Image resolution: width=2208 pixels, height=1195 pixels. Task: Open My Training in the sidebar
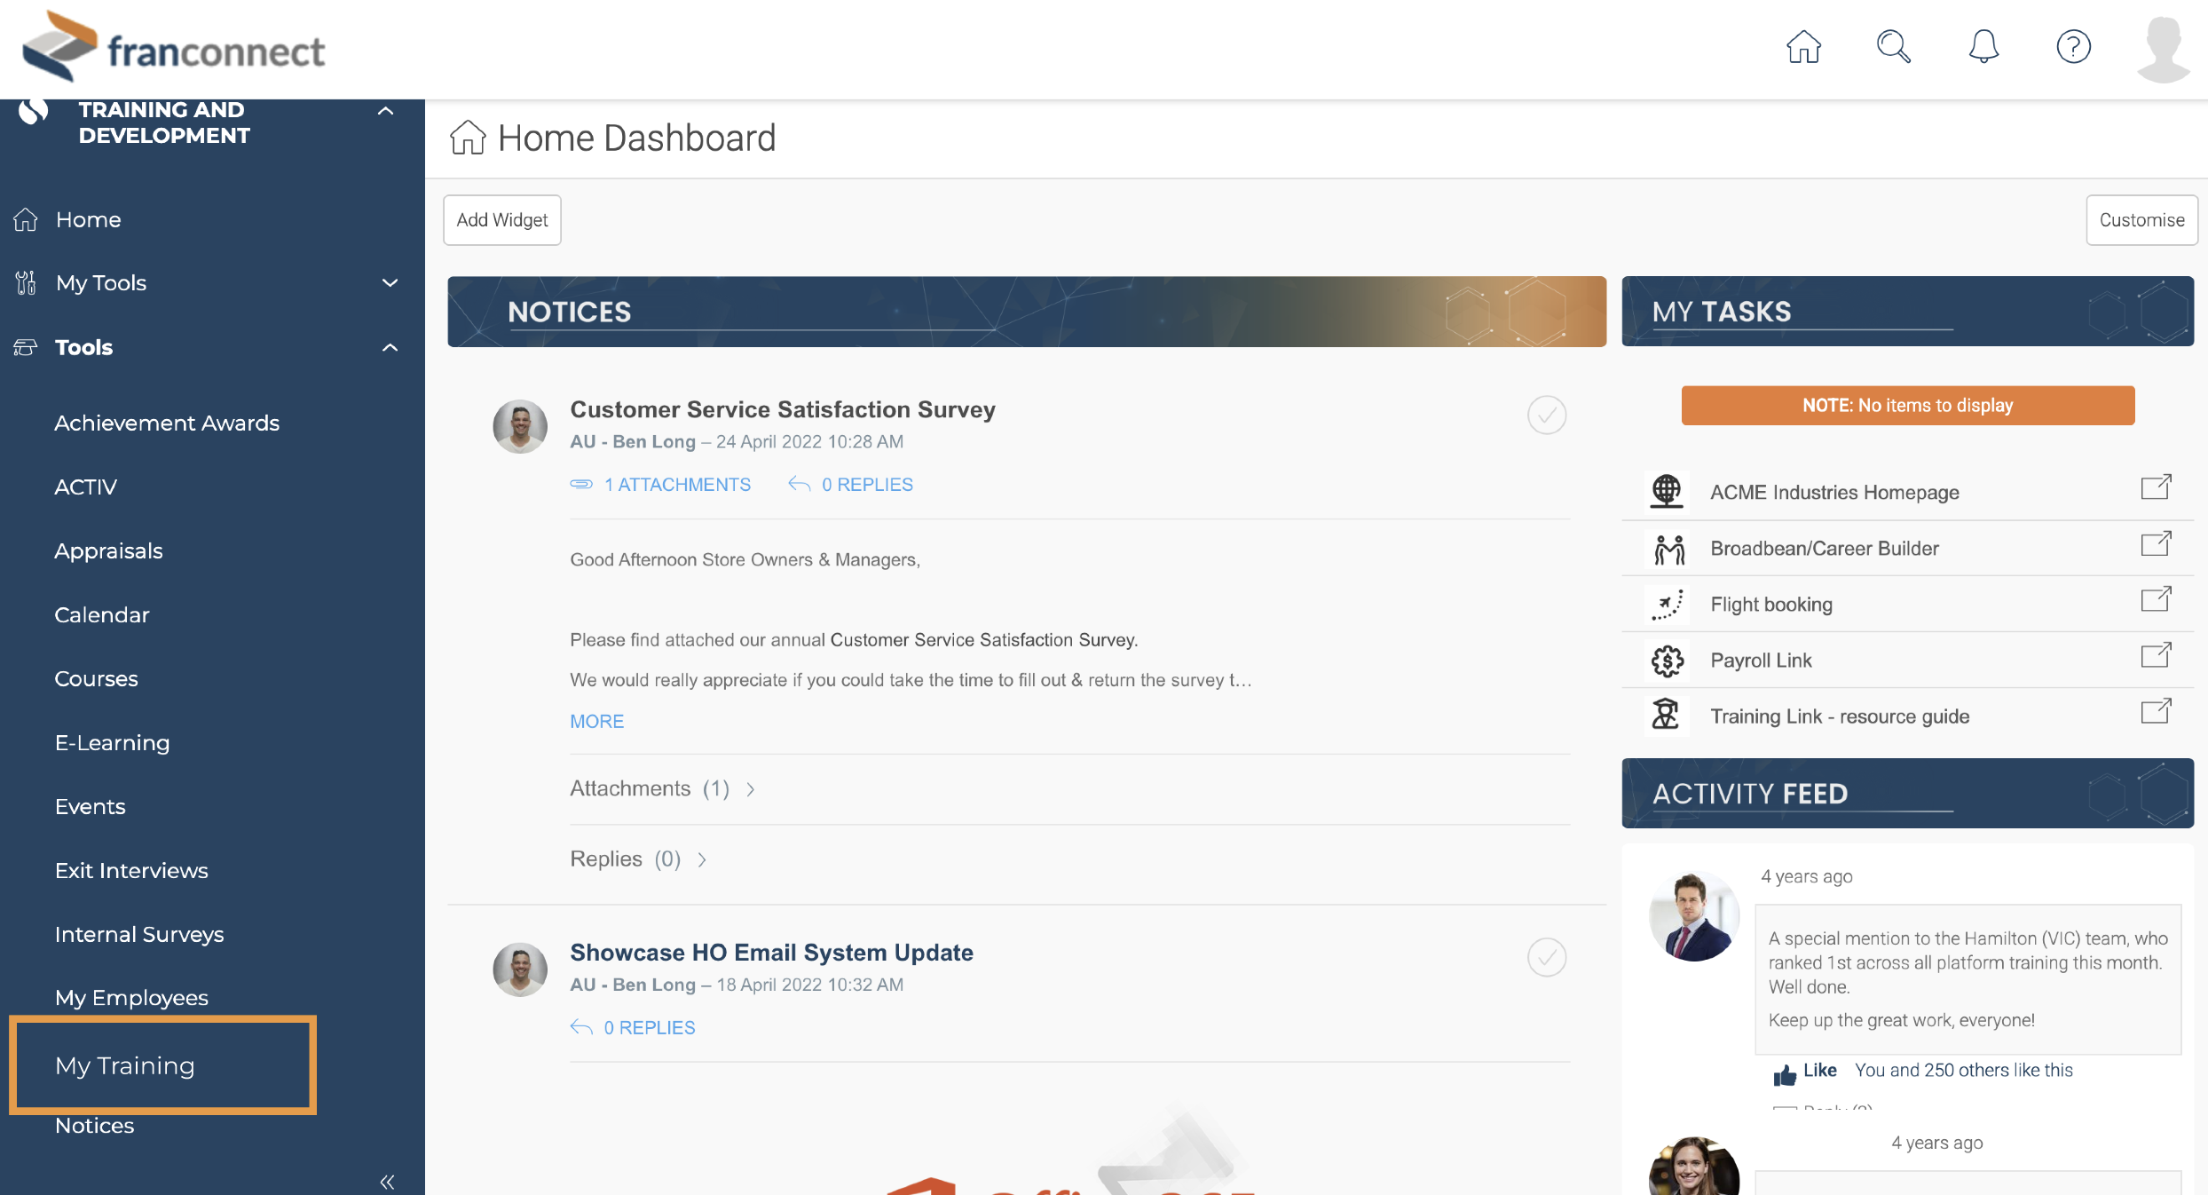125,1065
